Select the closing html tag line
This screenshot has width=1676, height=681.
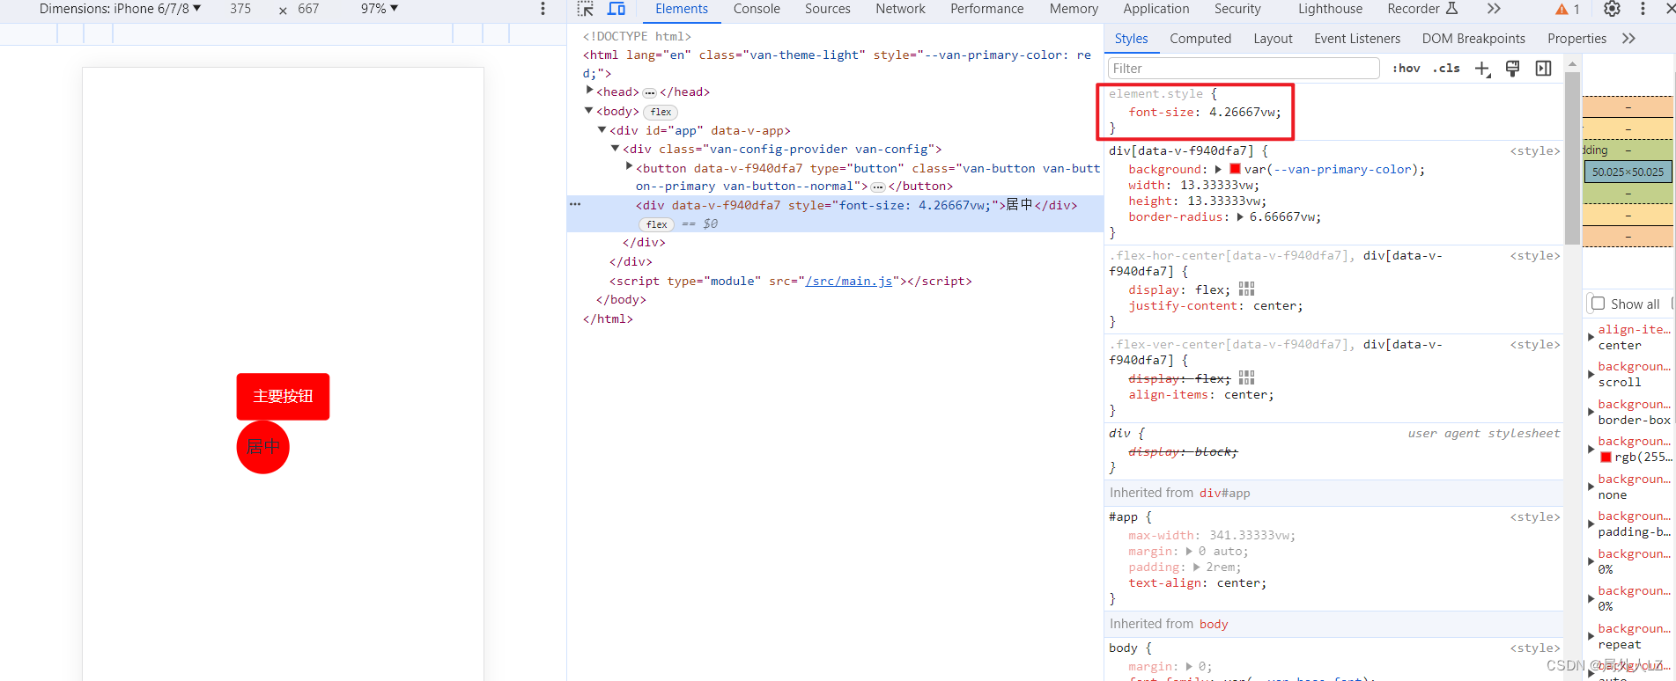(608, 319)
